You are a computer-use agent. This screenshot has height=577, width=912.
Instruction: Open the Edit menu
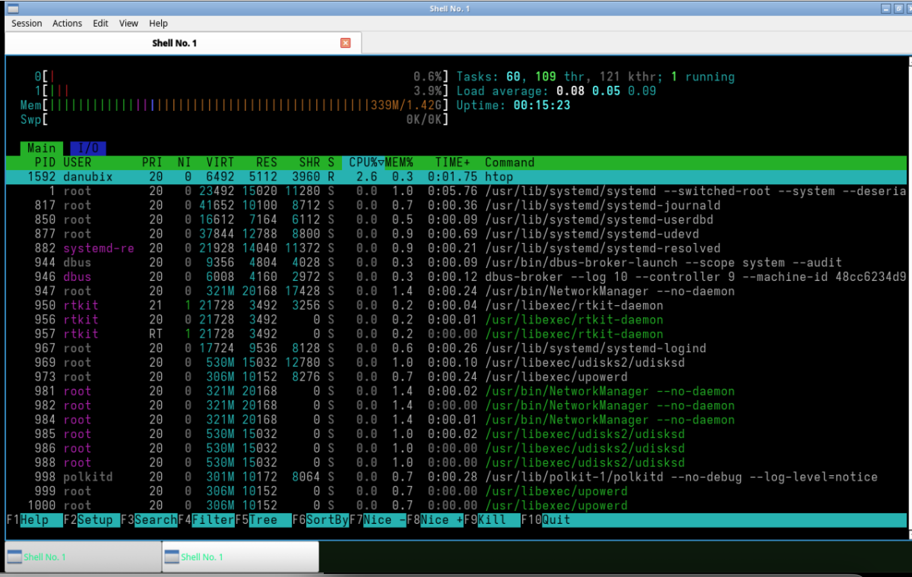(x=100, y=24)
